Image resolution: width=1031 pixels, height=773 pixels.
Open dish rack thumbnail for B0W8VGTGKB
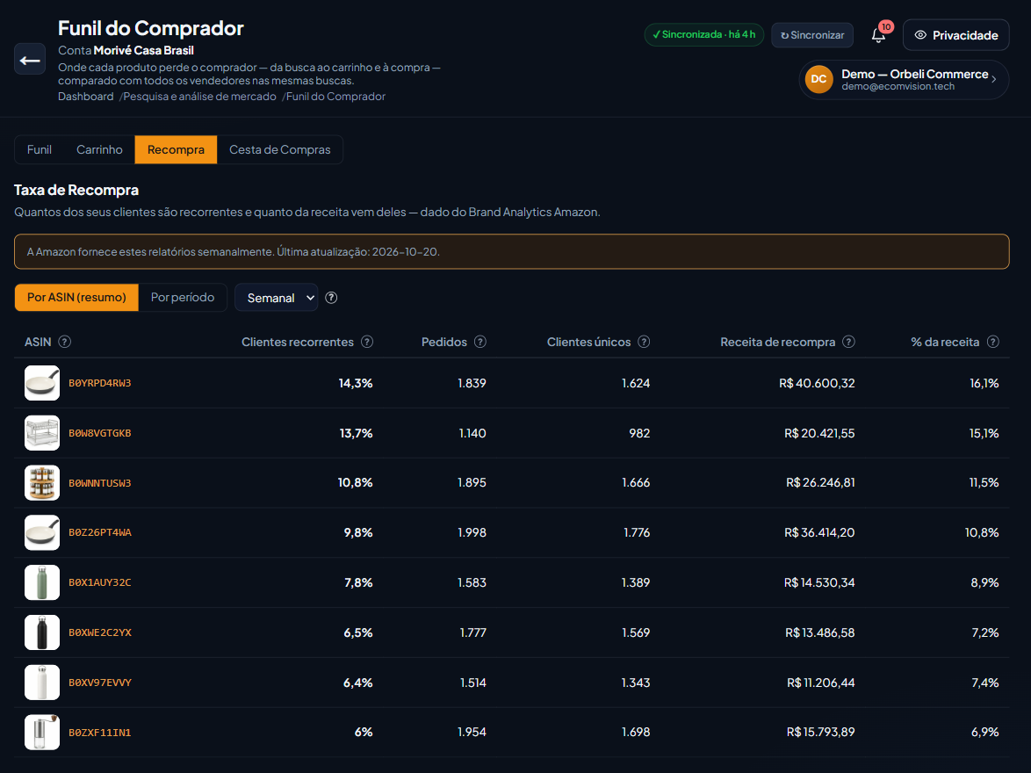42,433
